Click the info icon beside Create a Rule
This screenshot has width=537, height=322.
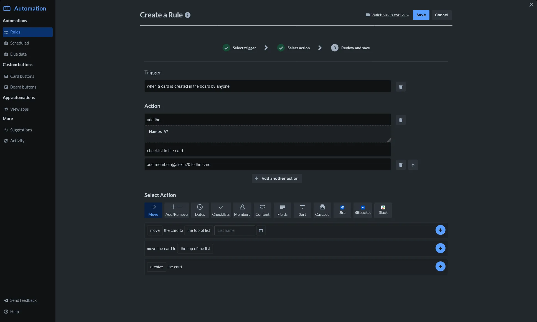tap(187, 15)
